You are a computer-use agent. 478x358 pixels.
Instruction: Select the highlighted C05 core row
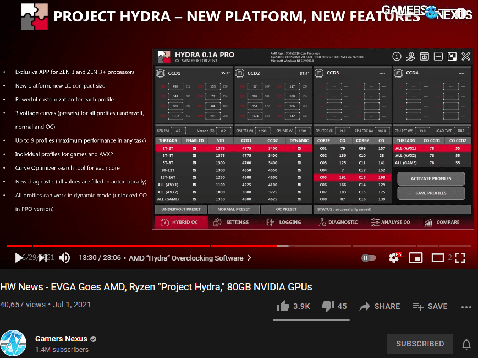[352, 177]
